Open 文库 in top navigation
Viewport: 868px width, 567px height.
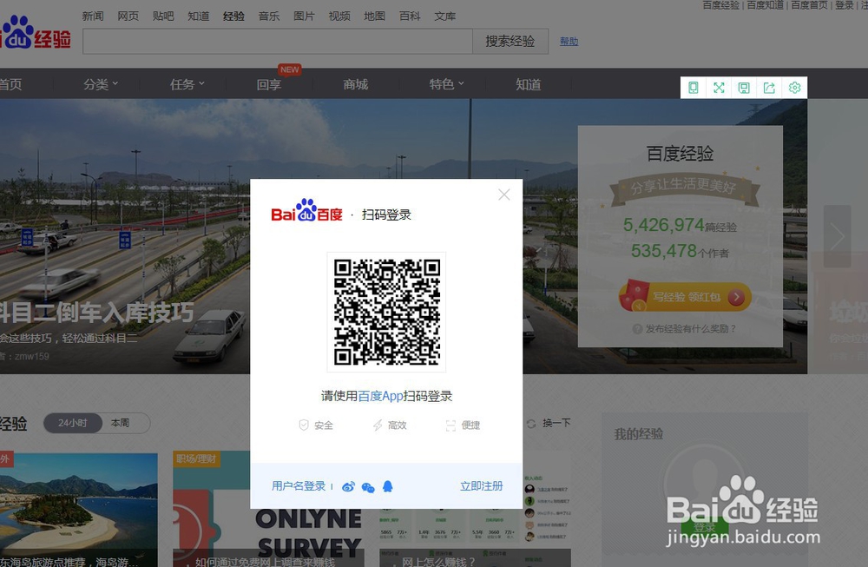tap(445, 16)
